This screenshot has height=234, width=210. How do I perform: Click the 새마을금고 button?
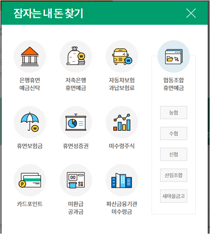tap(174, 196)
